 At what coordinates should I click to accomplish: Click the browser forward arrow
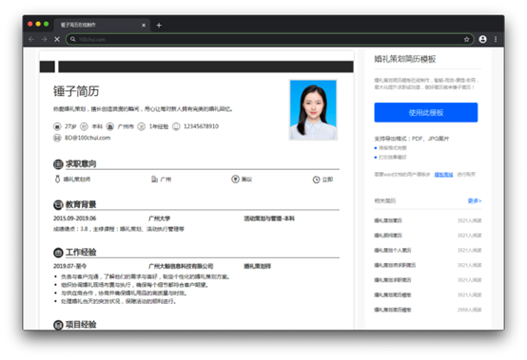click(x=44, y=39)
